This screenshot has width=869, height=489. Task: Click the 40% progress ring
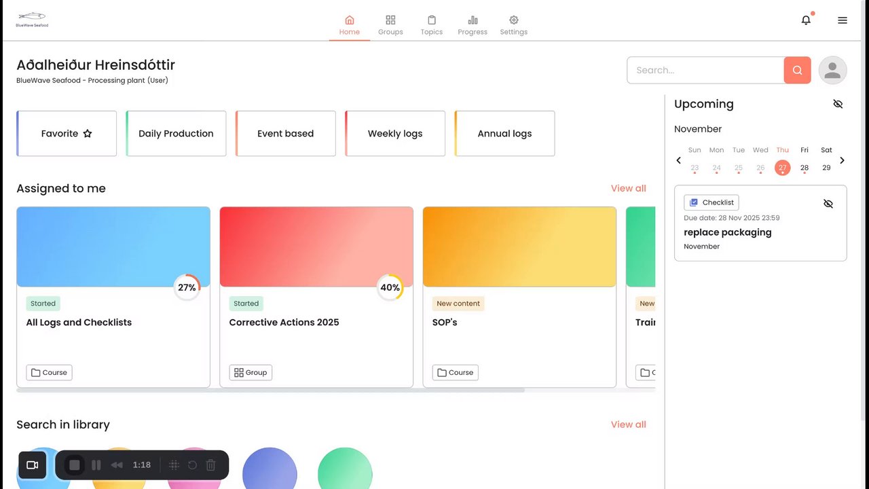pos(390,287)
